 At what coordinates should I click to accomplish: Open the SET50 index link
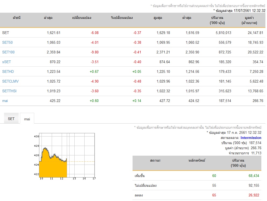[x=7, y=42]
